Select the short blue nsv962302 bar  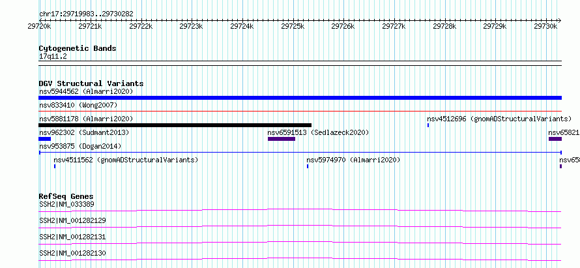tap(44, 139)
